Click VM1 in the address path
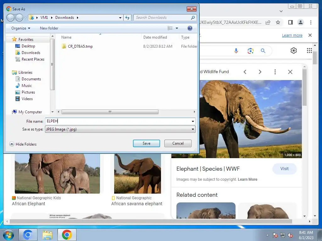 pyautogui.click(x=44, y=18)
